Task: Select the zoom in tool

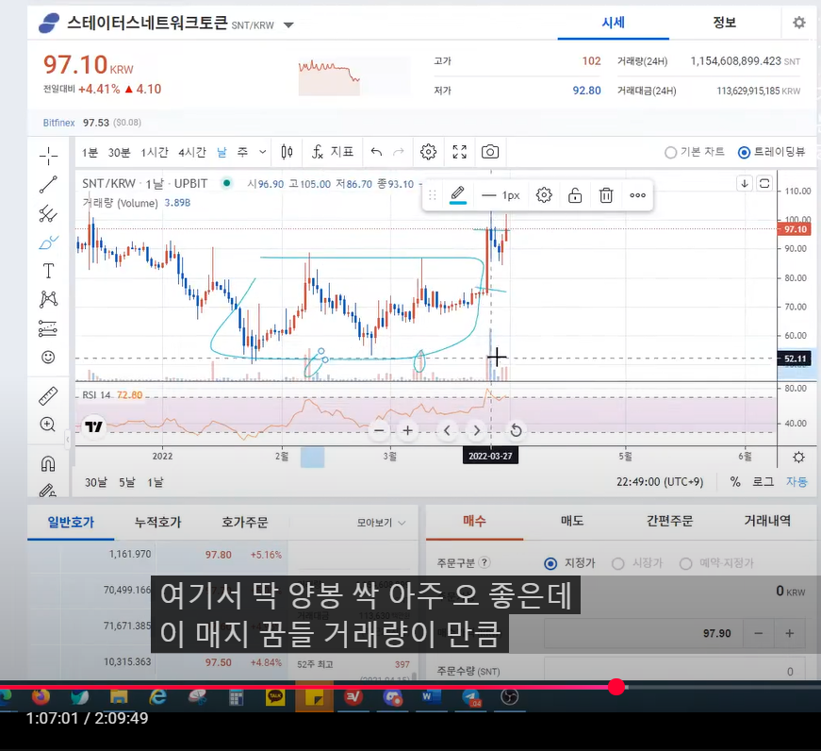Action: (x=48, y=425)
